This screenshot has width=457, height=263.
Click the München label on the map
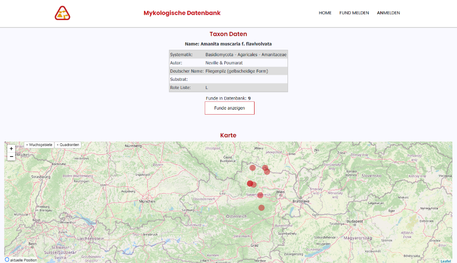148,201
